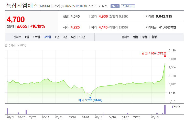Select the 3년 line chart period
This screenshot has width=184, height=128.
(65, 37)
